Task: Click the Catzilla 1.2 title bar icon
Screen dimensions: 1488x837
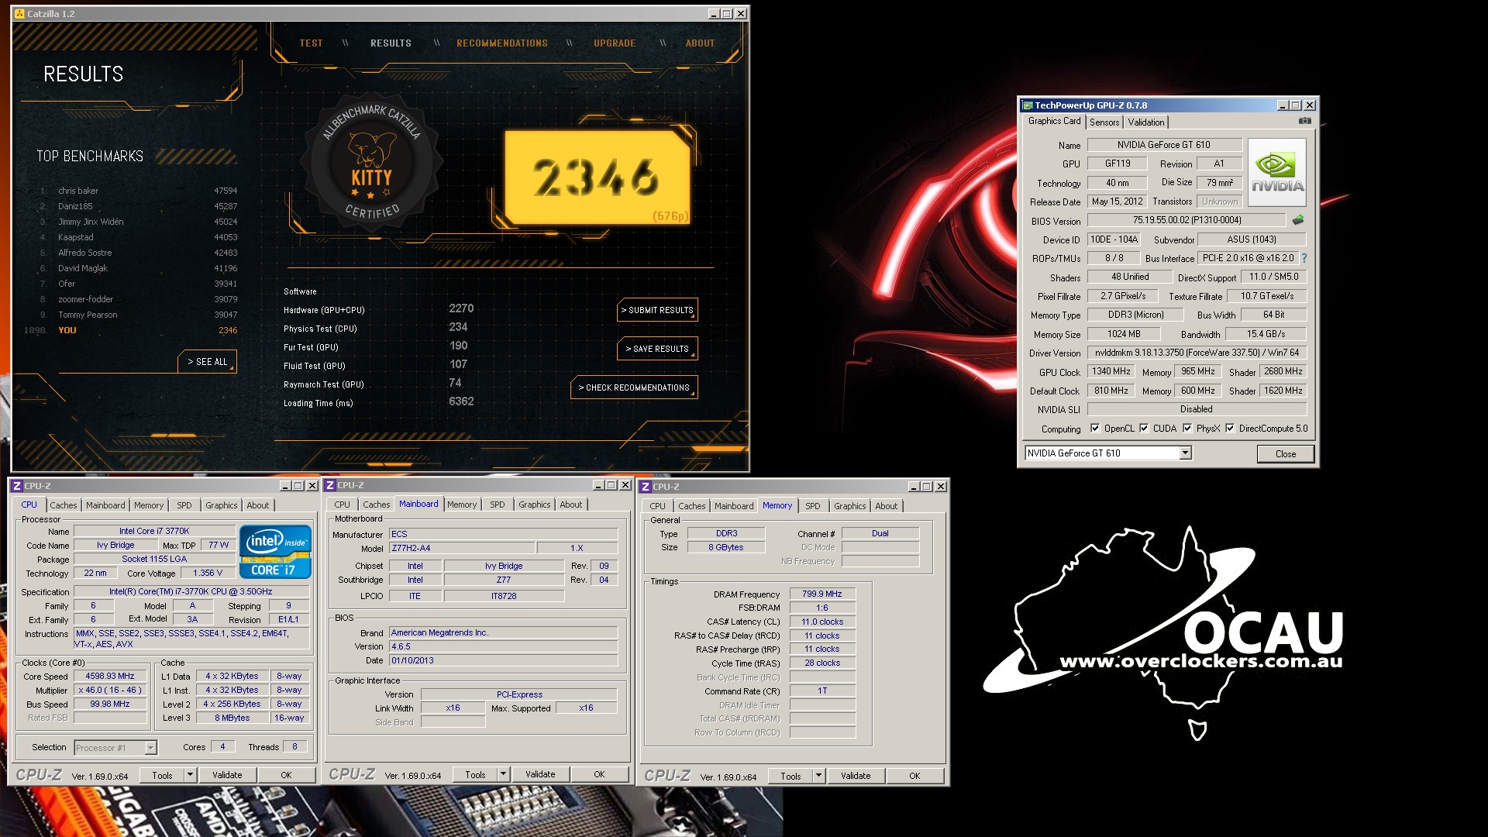Action: click(19, 14)
